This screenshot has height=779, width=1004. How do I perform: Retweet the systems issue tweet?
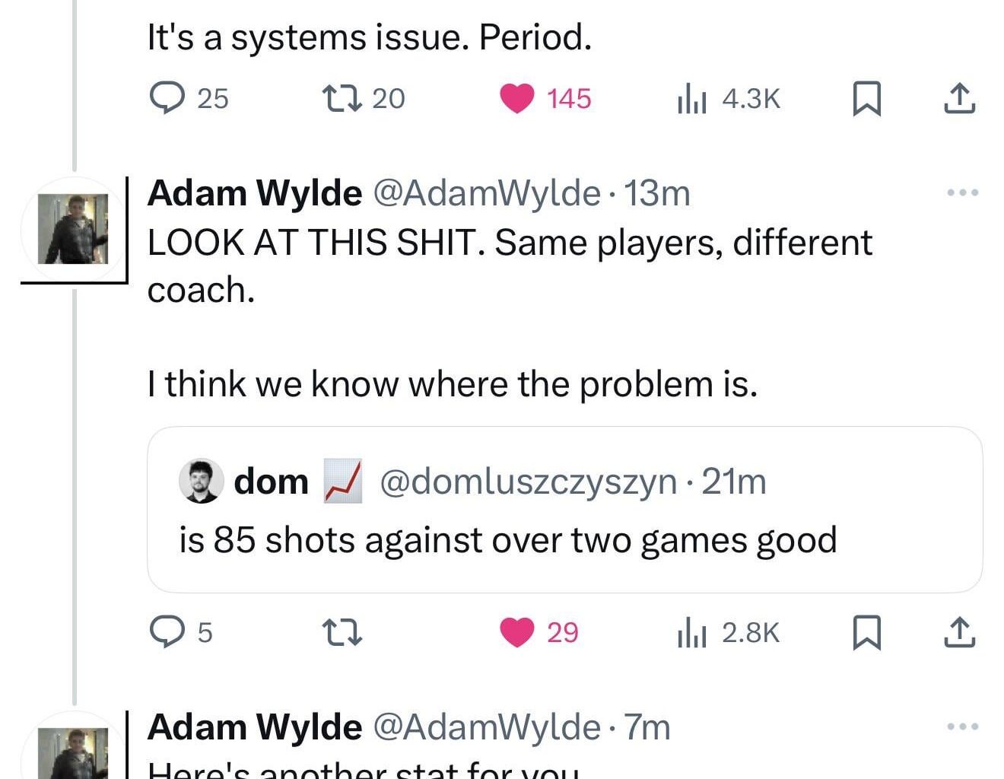coord(342,99)
